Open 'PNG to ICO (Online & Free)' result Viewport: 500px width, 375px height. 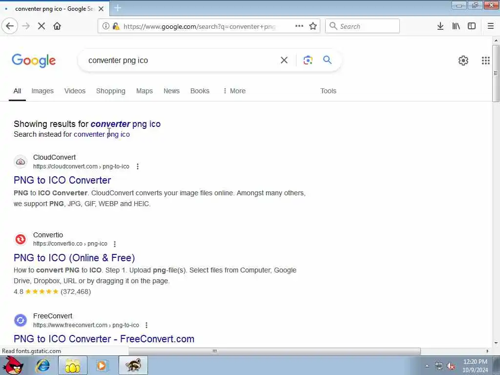74,258
